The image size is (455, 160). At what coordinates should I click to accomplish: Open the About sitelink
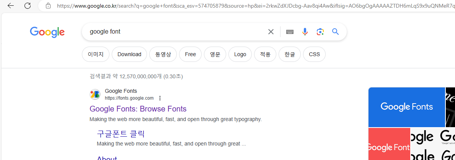[107, 158]
